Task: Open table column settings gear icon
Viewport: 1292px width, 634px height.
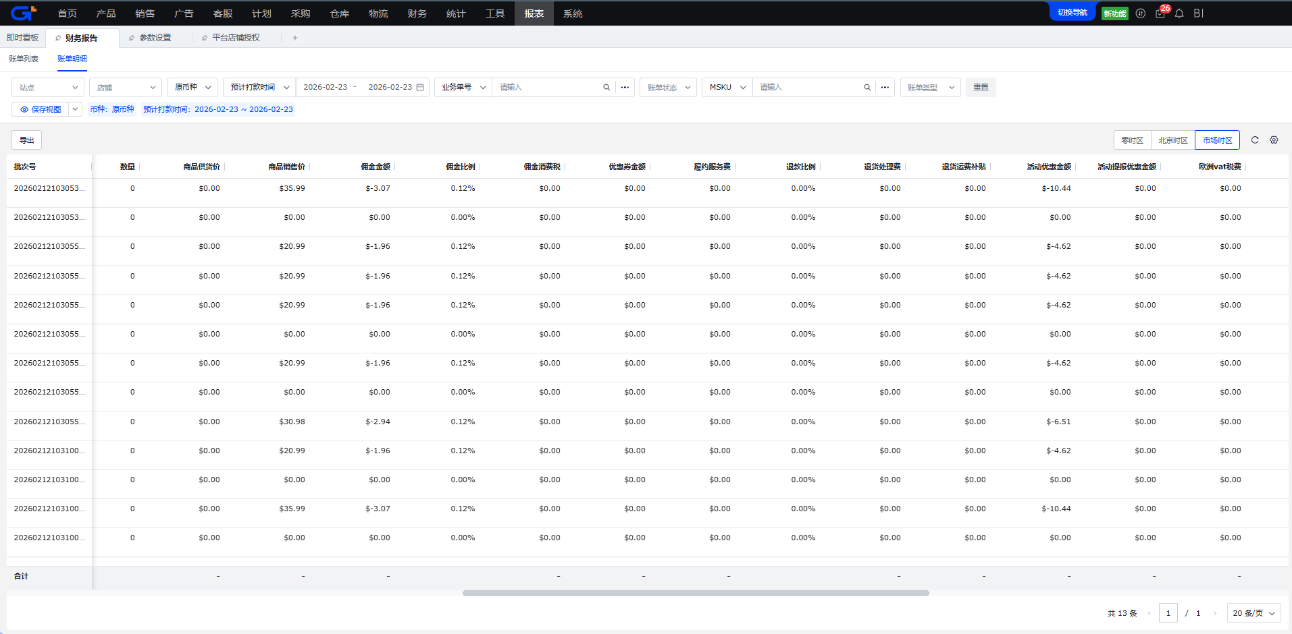Action: 1274,140
